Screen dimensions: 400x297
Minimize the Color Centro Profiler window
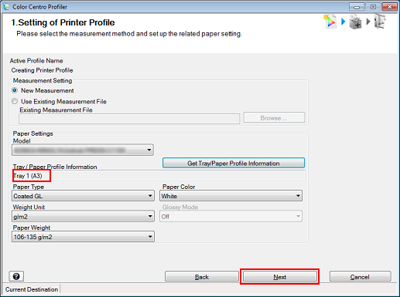click(x=357, y=7)
